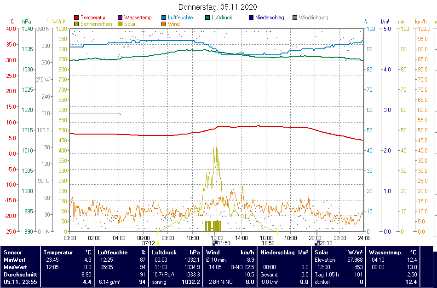Click the 07:12 sunrise time label

tap(149, 243)
